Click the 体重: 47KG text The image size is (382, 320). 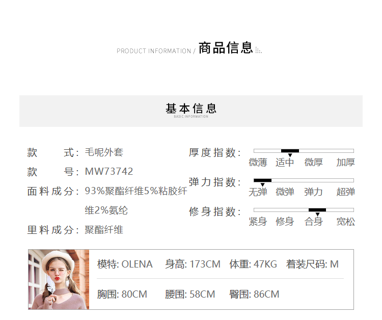coord(253,264)
